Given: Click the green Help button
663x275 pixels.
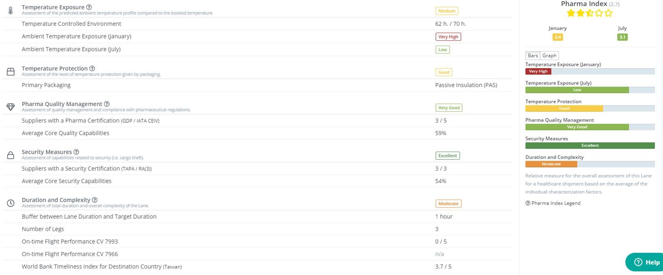Looking at the screenshot, I should pyautogui.click(x=646, y=262).
